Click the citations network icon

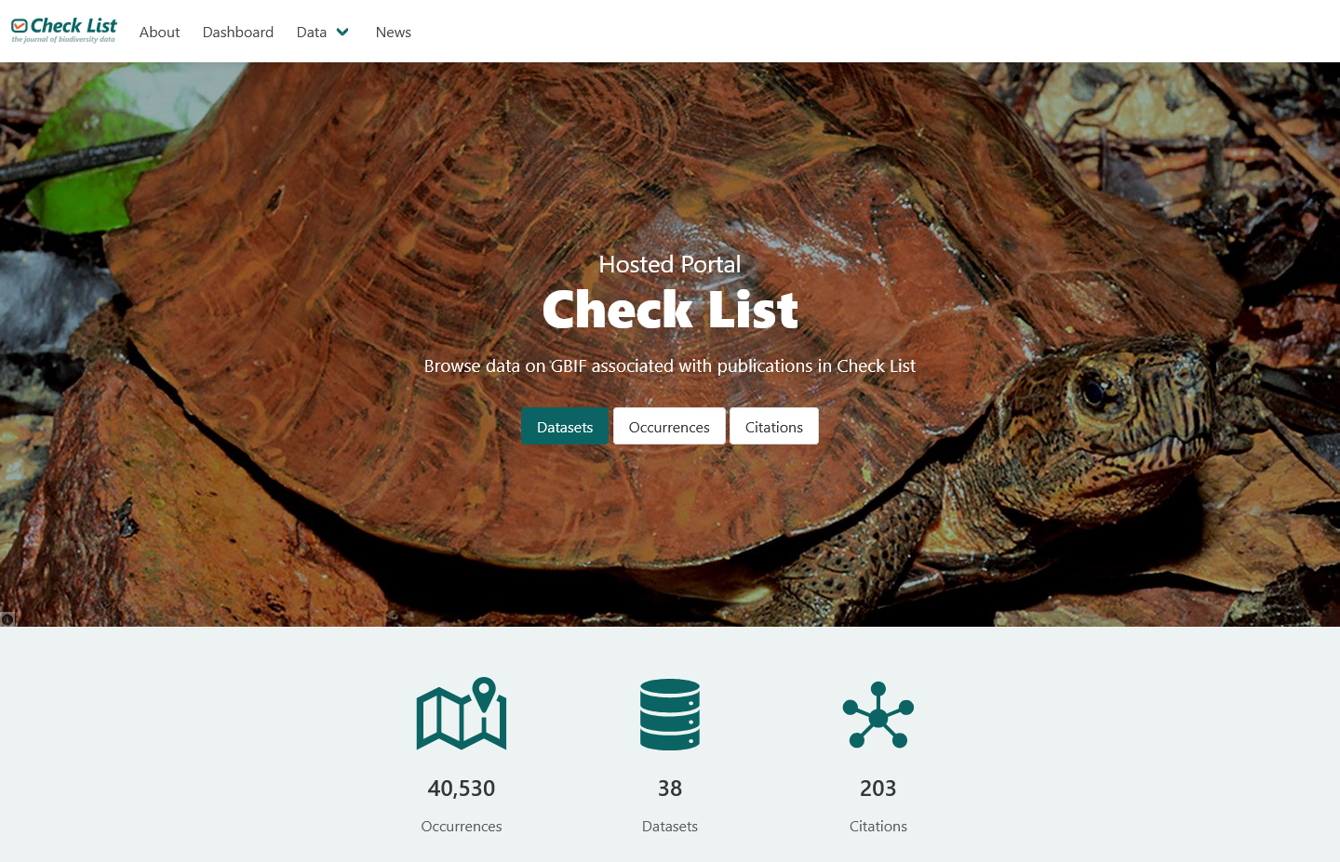(878, 715)
